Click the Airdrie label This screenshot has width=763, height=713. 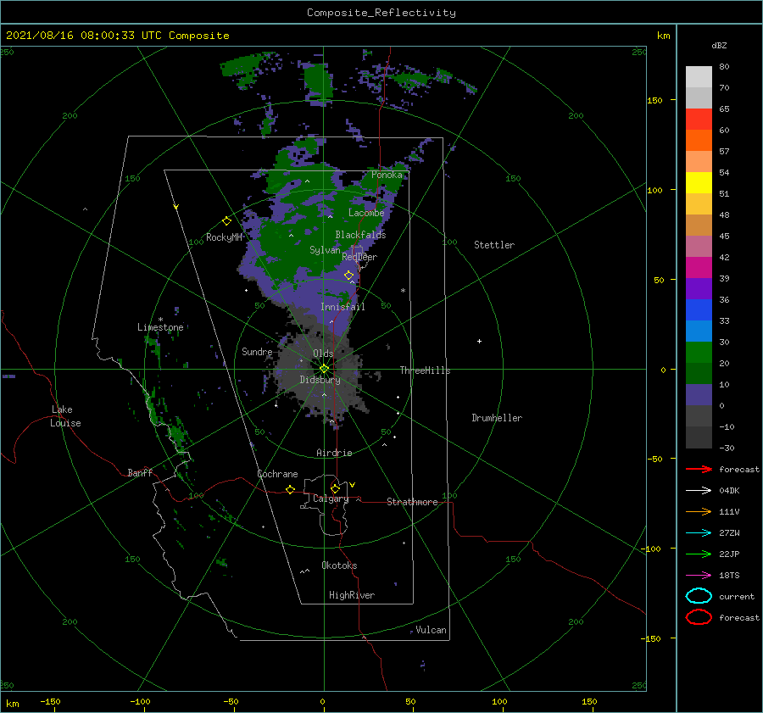click(334, 453)
